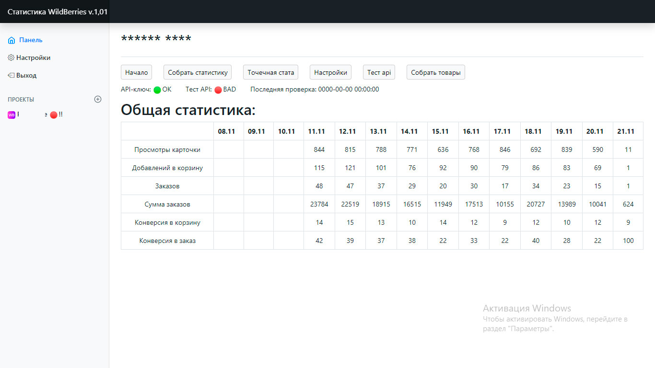The height and width of the screenshot is (368, 655).
Task: Add a new project with the plus icon
Action: tap(98, 99)
